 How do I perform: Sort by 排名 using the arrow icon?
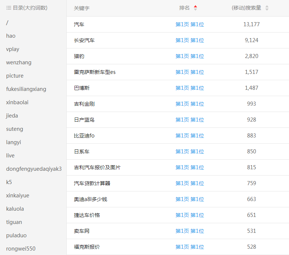click(x=195, y=8)
